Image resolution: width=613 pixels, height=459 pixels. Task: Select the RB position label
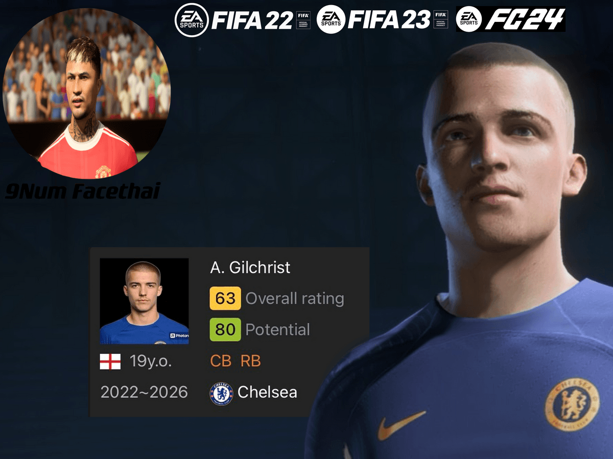pyautogui.click(x=250, y=361)
